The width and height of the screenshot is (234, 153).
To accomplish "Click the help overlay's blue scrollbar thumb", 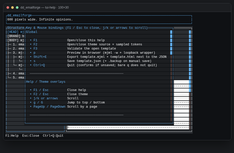I will [171, 43].
